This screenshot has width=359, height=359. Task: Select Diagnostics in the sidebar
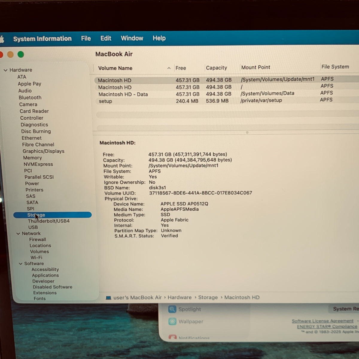click(34, 125)
